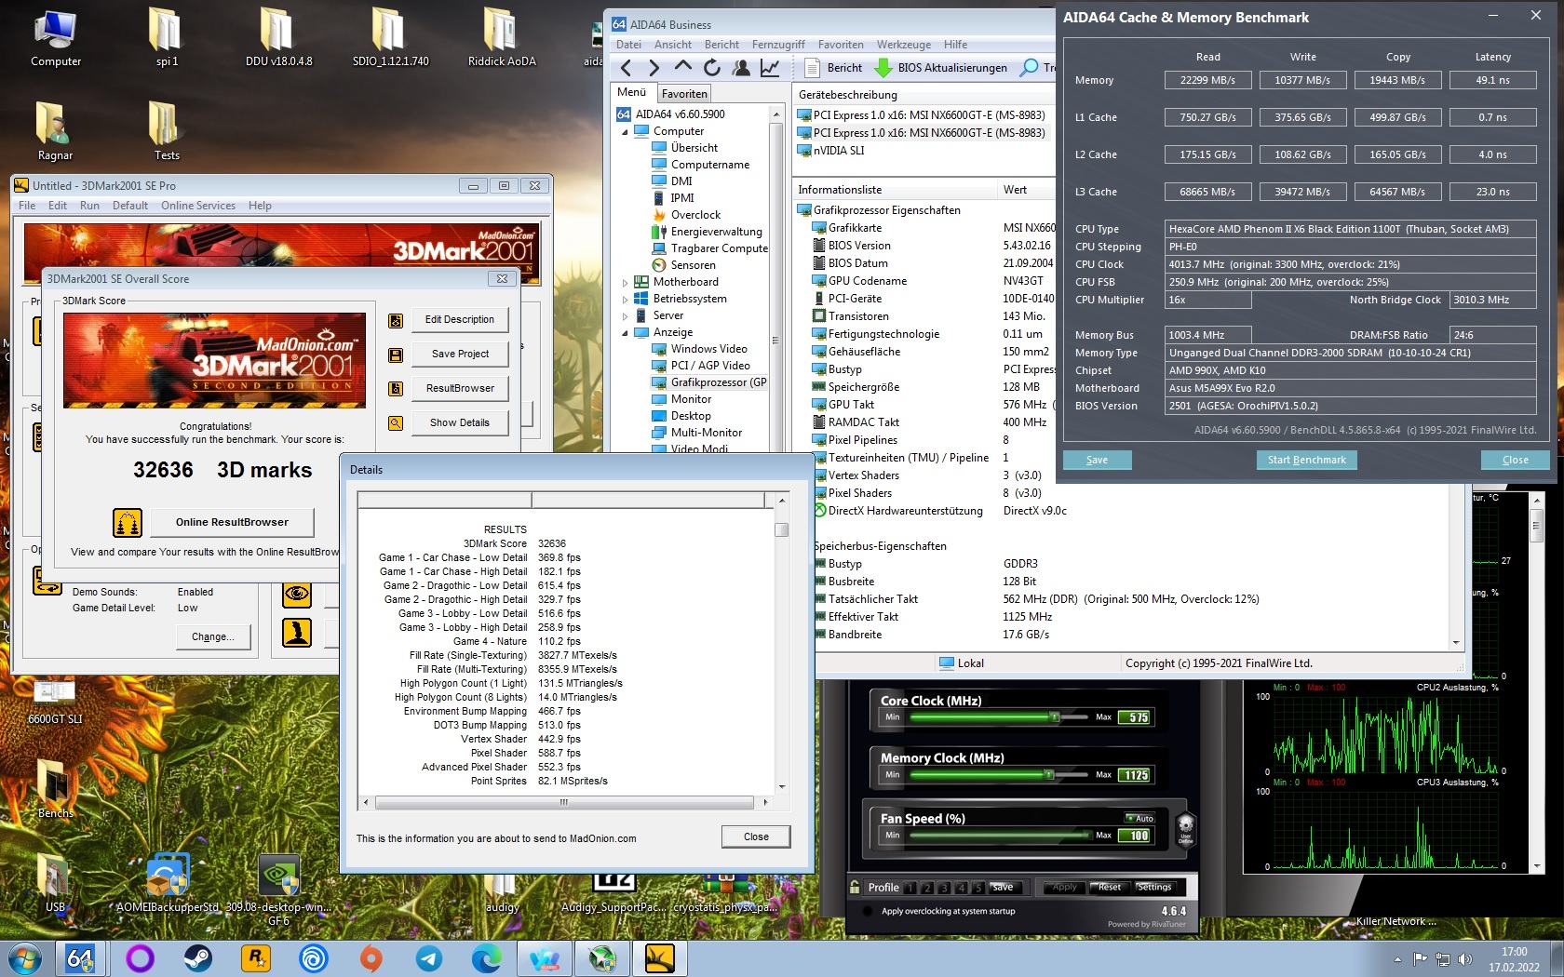Collapse the Anzeige tree node
The width and height of the screenshot is (1564, 977).
(x=625, y=333)
